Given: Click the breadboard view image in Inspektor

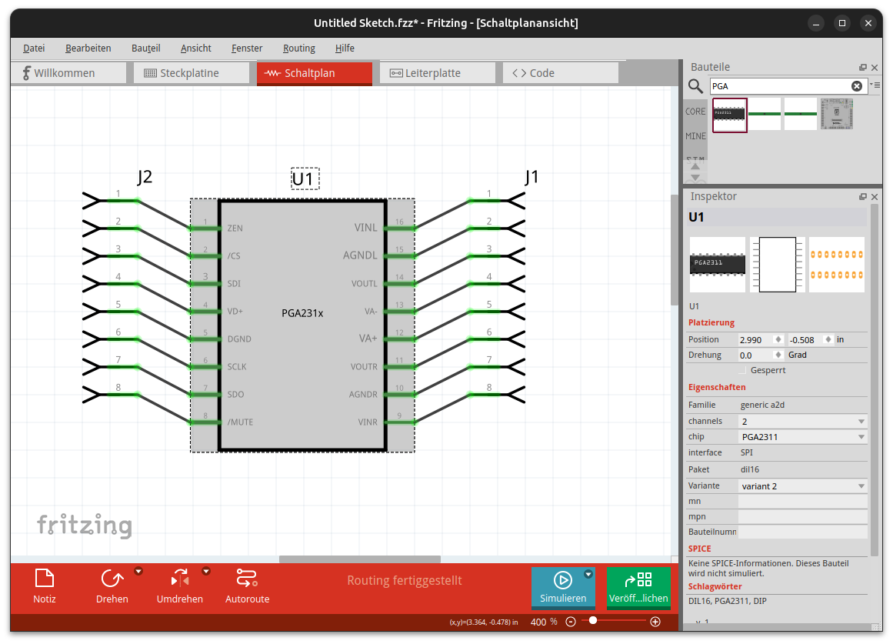Looking at the screenshot, I should click(717, 265).
